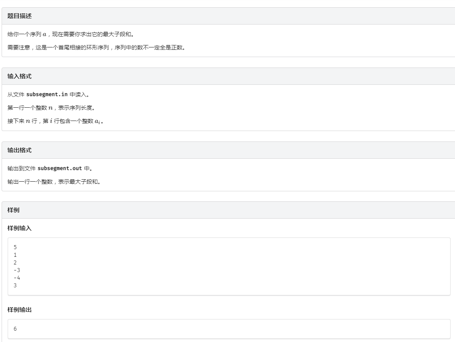
Task: Click the 样例输出 subheading
Action: tap(19, 310)
